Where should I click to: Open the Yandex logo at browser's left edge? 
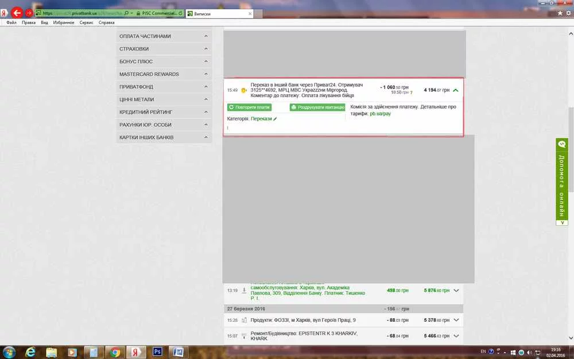(x=3, y=13)
